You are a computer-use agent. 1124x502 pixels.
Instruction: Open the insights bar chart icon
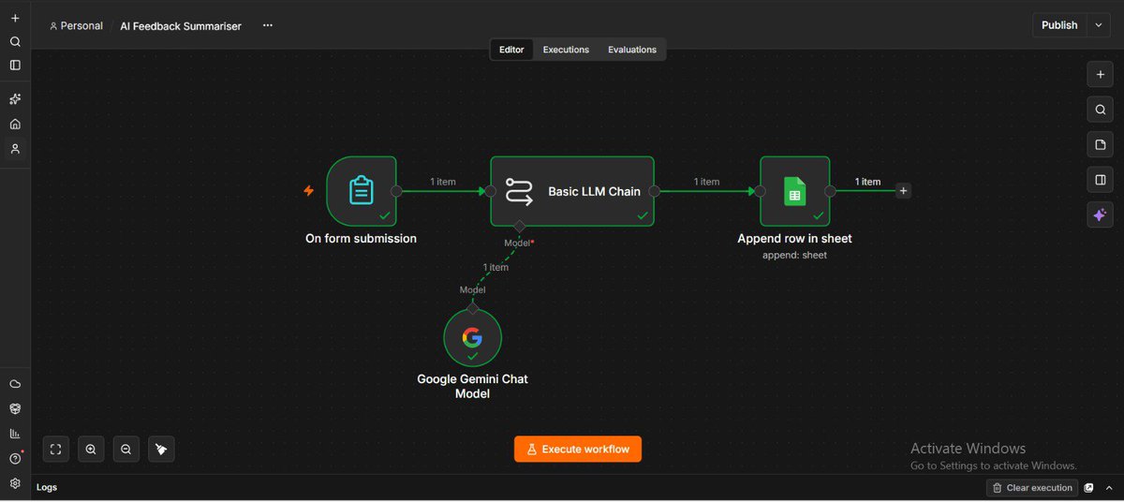[15, 434]
